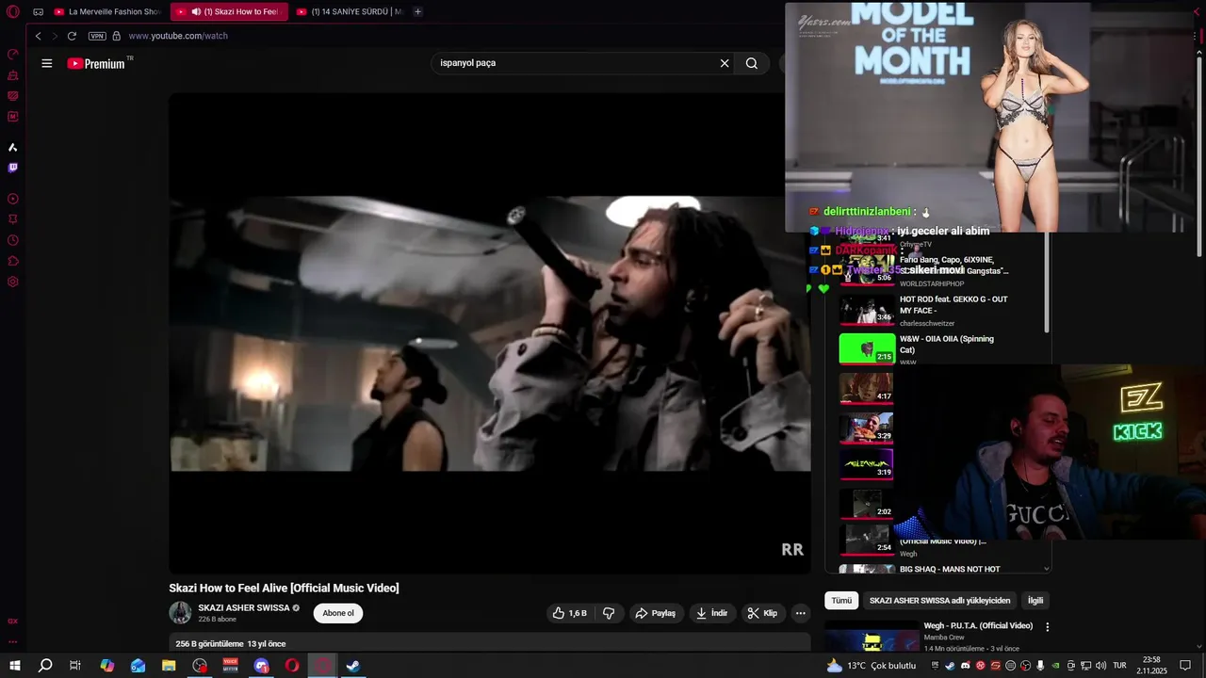Viewport: 1206px width, 678px height.
Task: Open Task View on the taskbar
Action: point(75,666)
